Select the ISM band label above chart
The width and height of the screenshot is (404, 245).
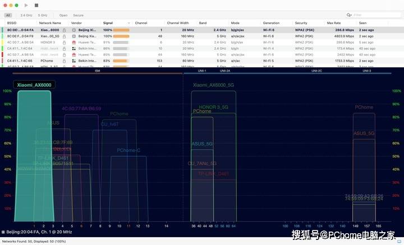coord(98,70)
